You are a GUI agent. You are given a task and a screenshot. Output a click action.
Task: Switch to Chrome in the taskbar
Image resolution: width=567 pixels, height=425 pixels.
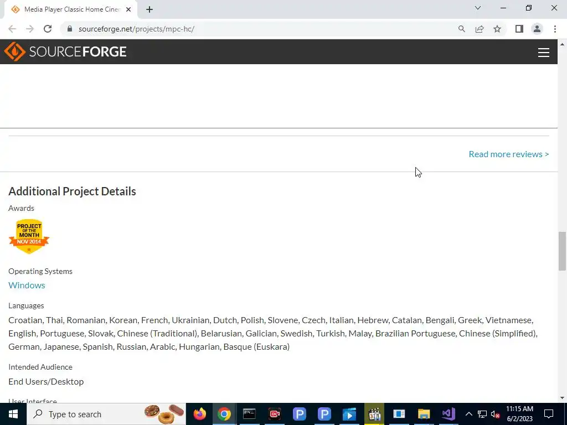pyautogui.click(x=224, y=414)
